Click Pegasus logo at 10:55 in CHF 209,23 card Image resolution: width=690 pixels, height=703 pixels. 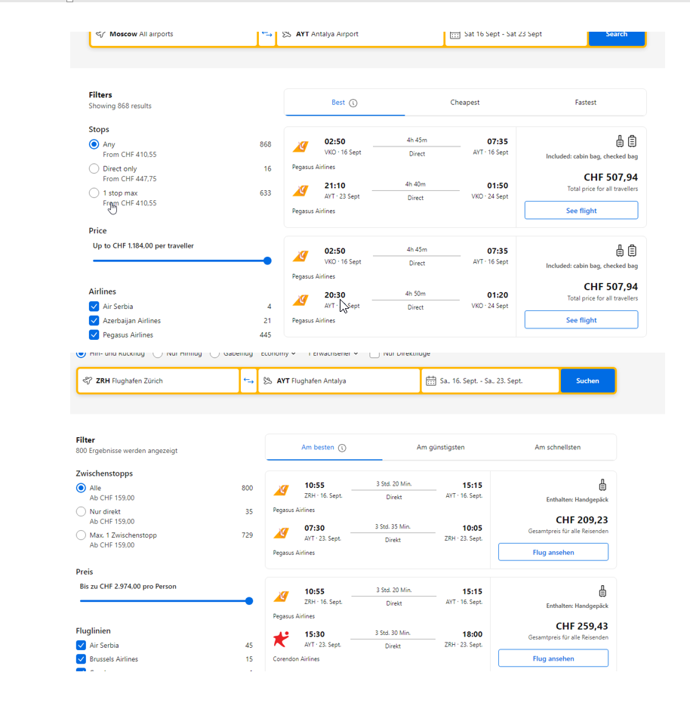[282, 490]
